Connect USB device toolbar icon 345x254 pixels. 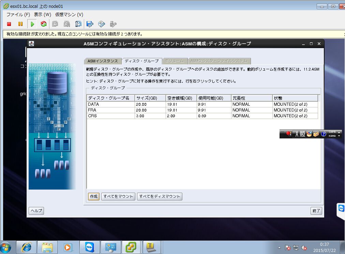[113, 24]
